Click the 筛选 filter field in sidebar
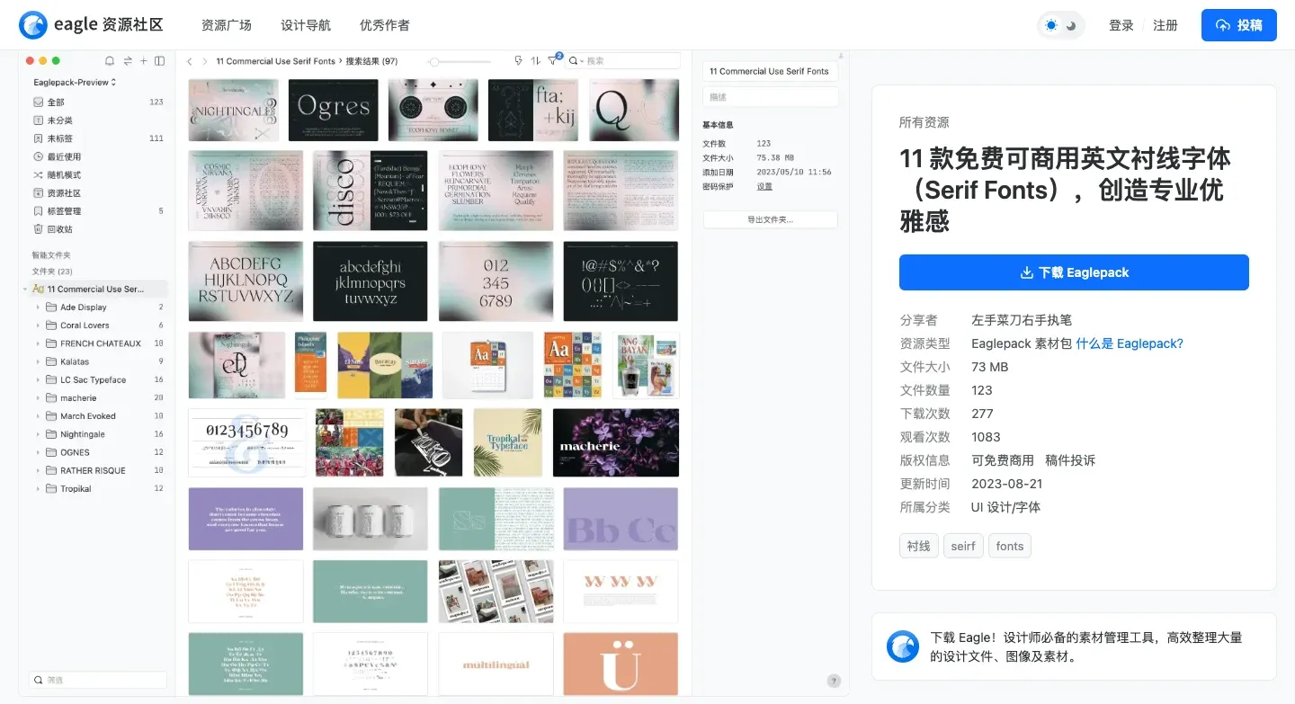Screen dimensions: 1295x704 tap(98, 681)
